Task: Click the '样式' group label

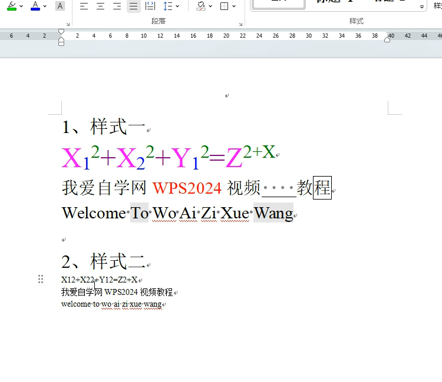Action: pos(357,21)
